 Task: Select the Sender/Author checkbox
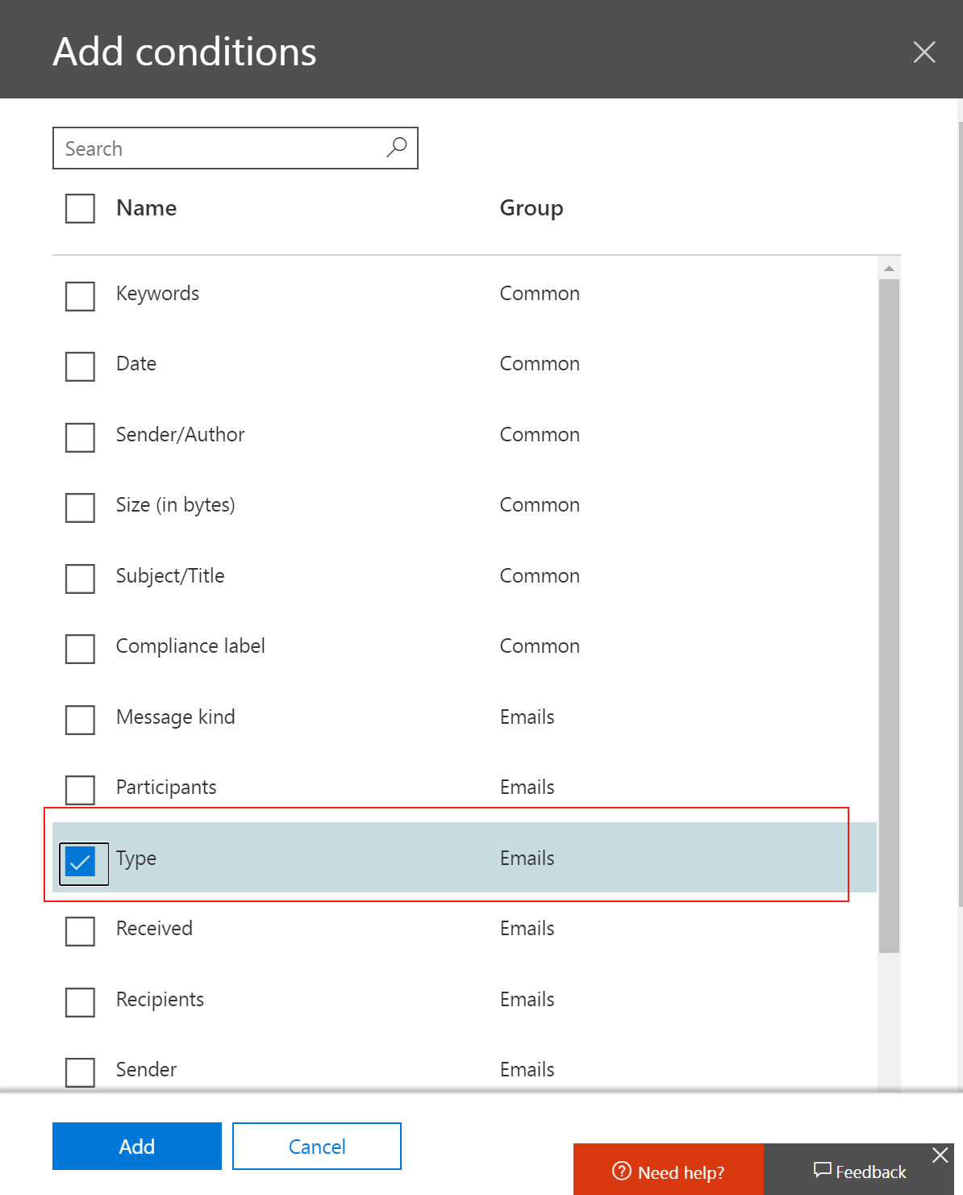point(80,437)
